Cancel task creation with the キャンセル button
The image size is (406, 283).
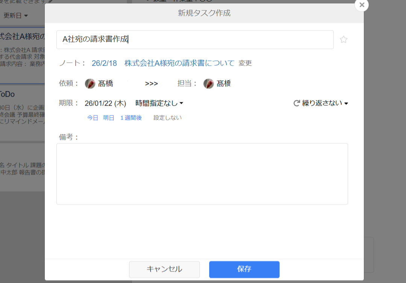pos(164,269)
